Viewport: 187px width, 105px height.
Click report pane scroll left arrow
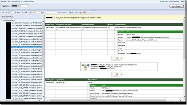(48, 100)
